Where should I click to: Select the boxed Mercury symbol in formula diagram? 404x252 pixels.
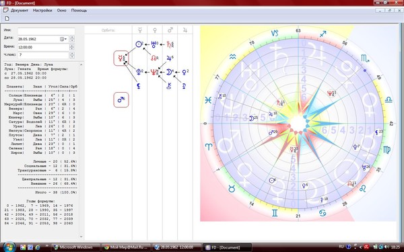pyautogui.click(x=121, y=58)
